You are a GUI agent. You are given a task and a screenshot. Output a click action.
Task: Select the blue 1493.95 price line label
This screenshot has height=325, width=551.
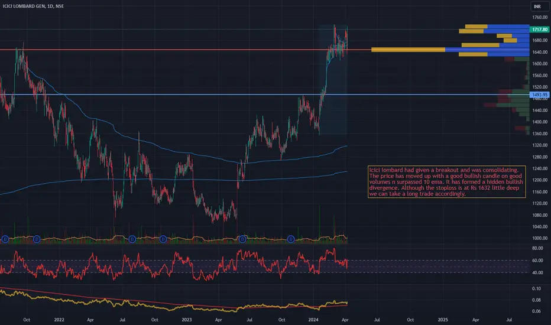pos(540,95)
